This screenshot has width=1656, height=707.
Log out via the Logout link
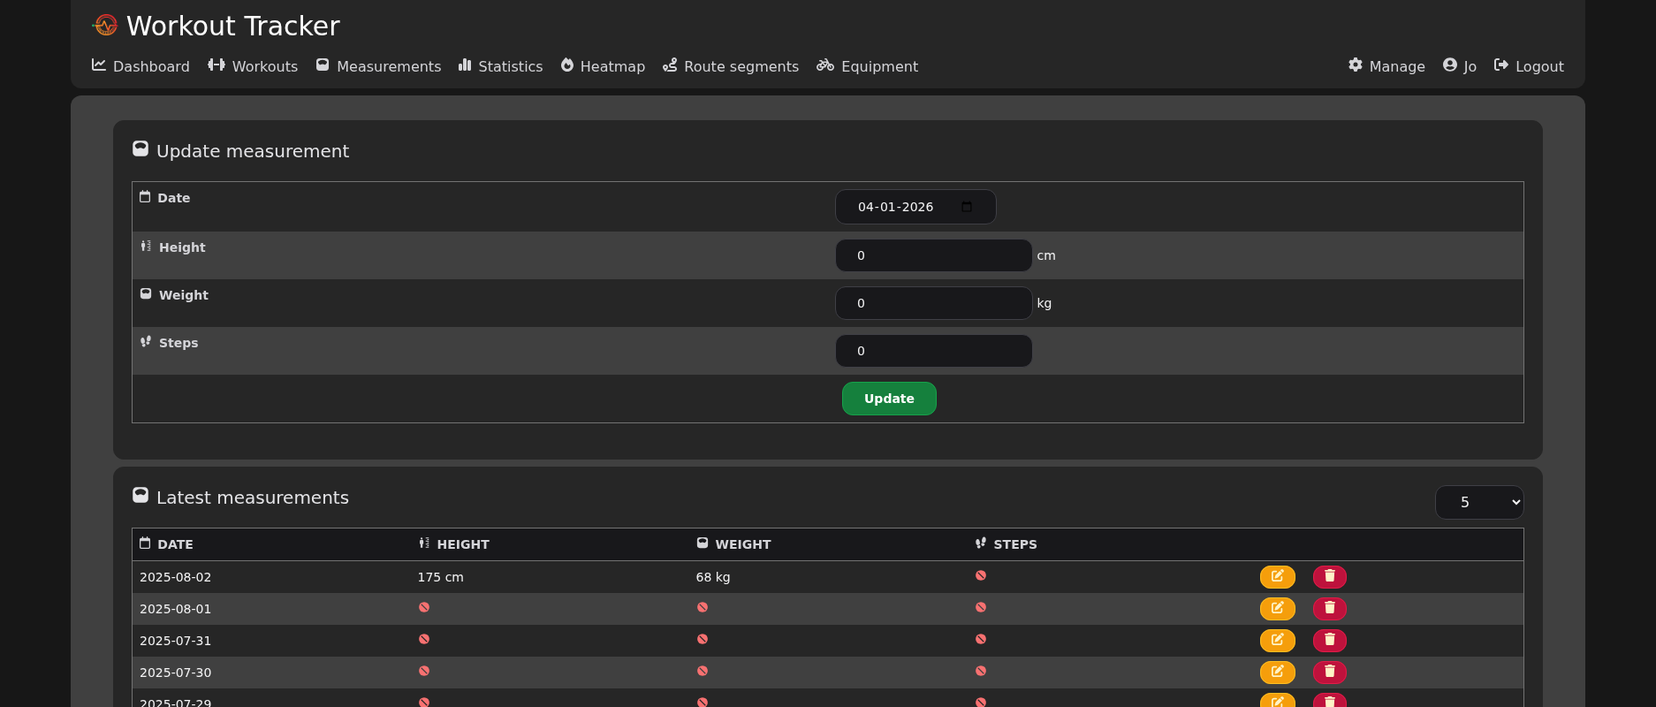pos(1528,66)
